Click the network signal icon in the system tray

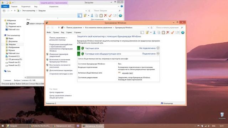point(206,126)
